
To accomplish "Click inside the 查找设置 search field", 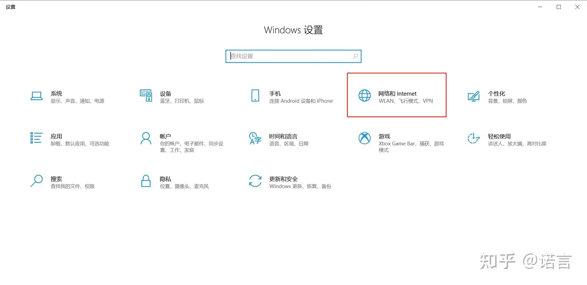I will [289, 56].
